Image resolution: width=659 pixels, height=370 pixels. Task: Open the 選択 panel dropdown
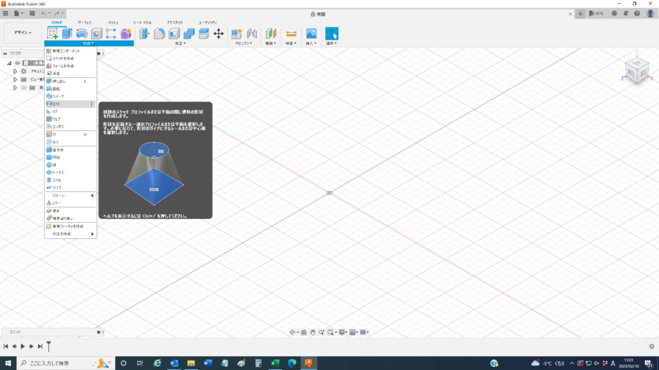[331, 43]
